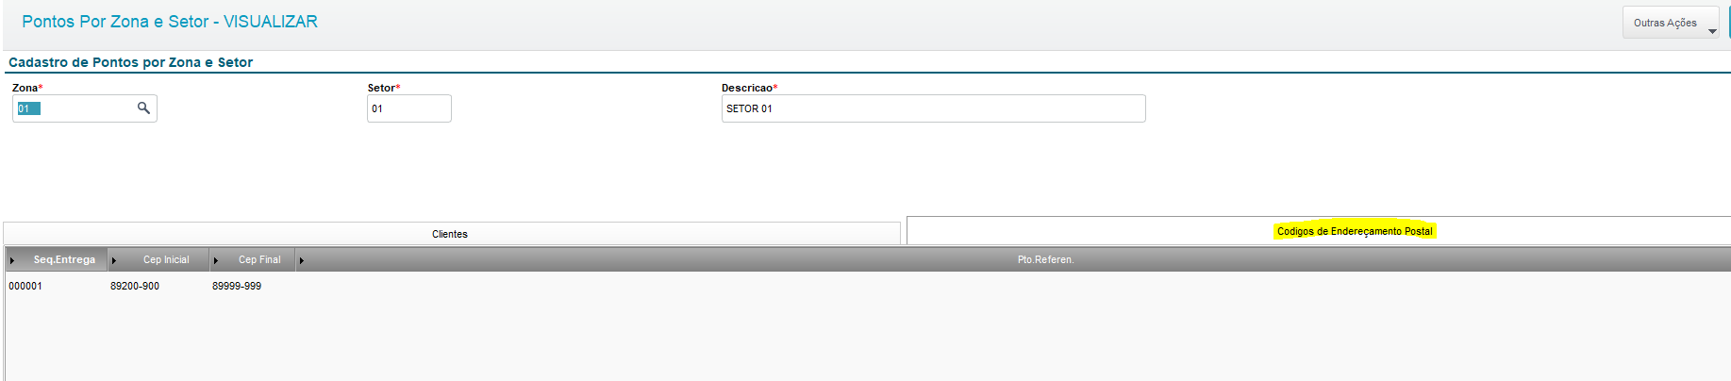Click the Cep Final cell 89999-999

237,286
